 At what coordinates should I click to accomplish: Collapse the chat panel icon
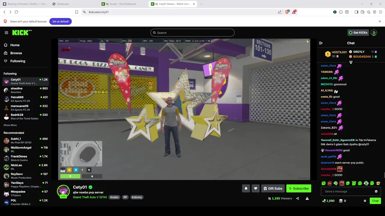(321, 43)
